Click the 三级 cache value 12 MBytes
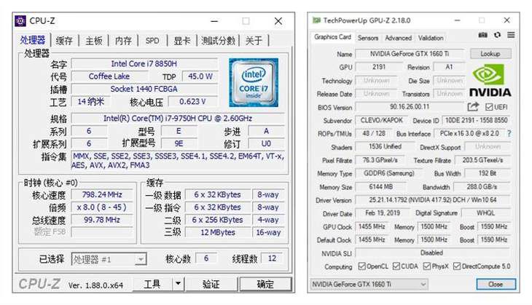 [x=218, y=232]
